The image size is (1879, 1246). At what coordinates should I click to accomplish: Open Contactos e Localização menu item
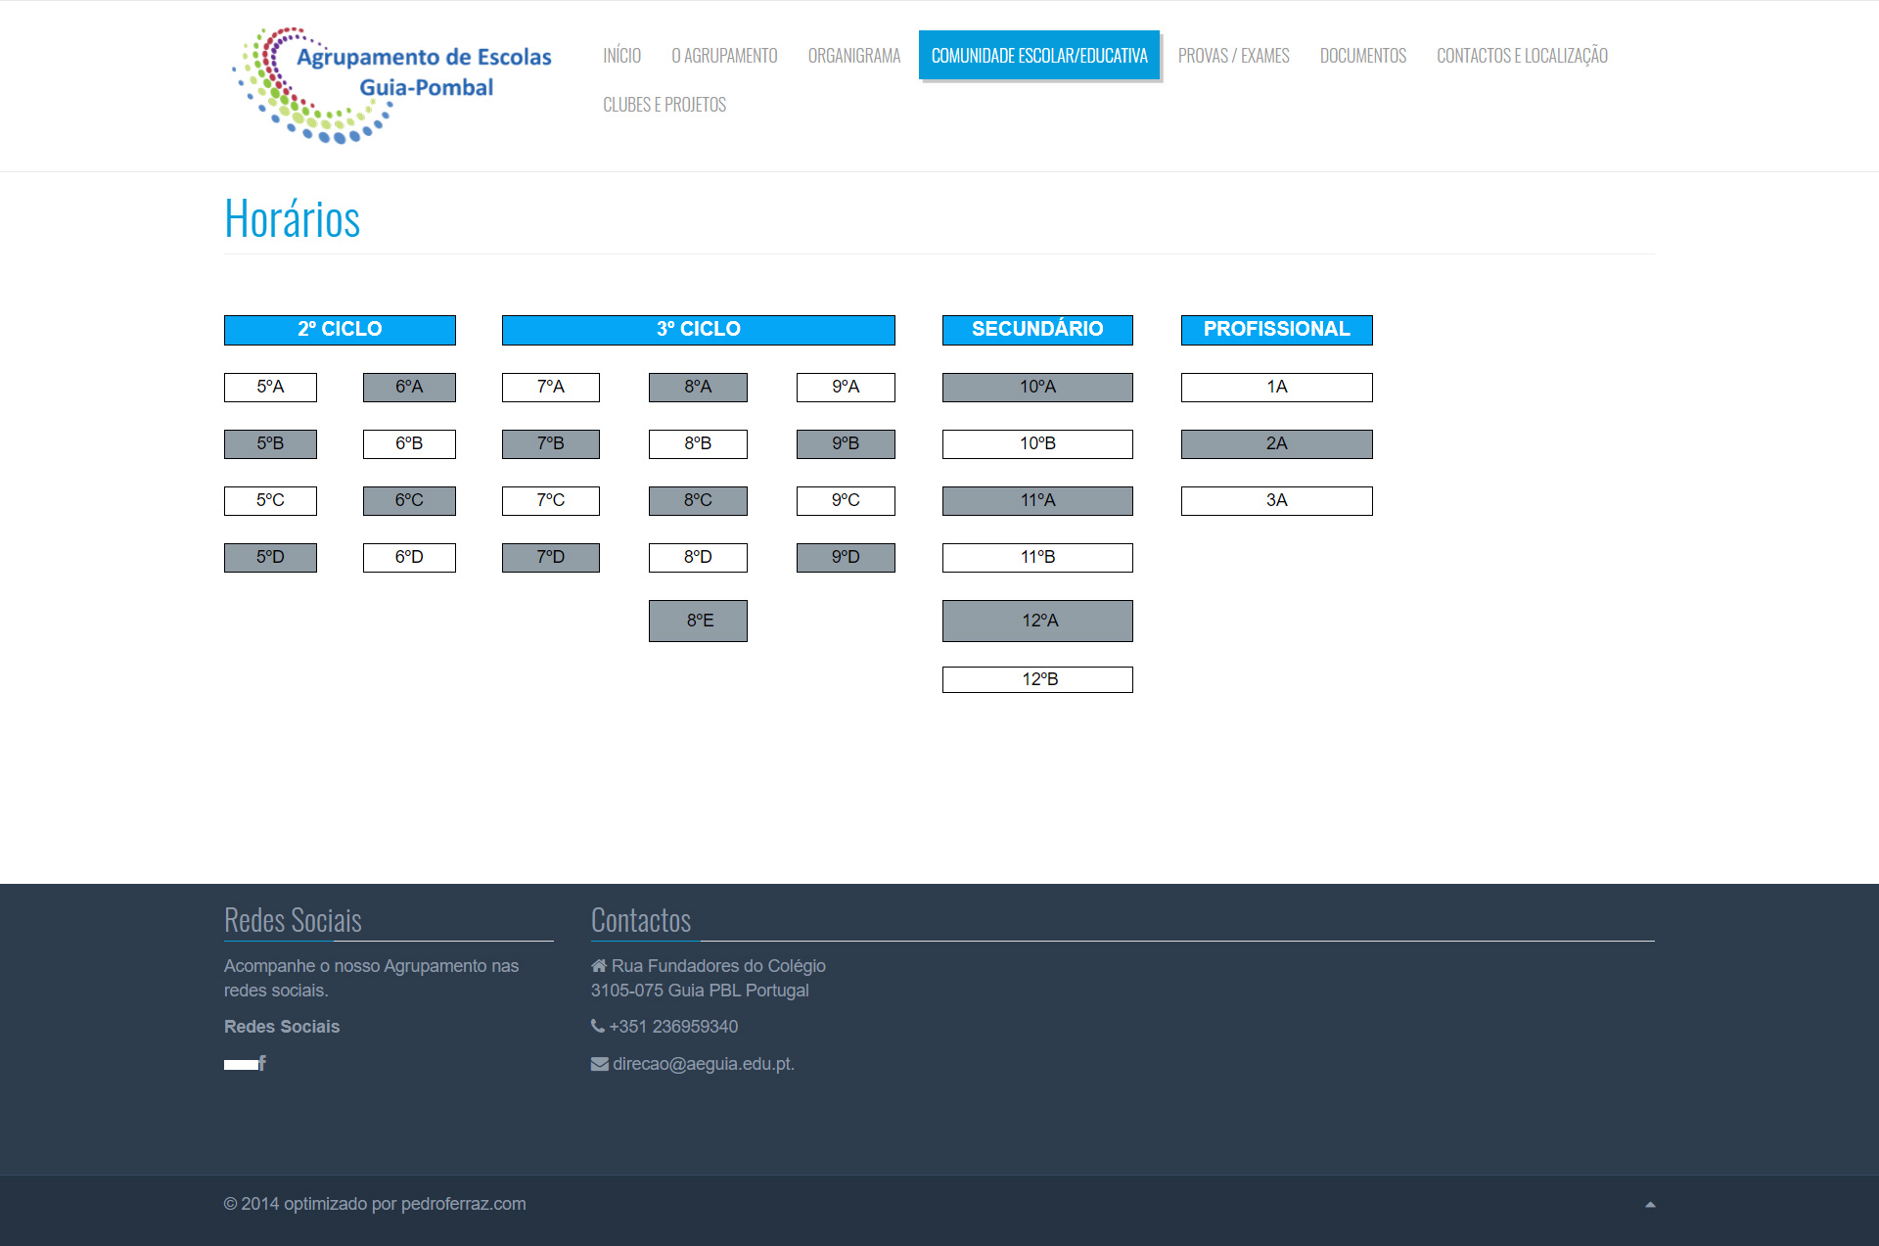[1521, 56]
